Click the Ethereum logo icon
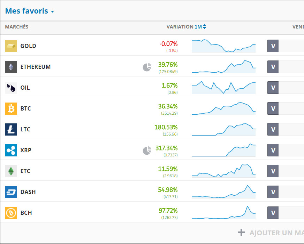The image size is (304, 244). coord(11,67)
